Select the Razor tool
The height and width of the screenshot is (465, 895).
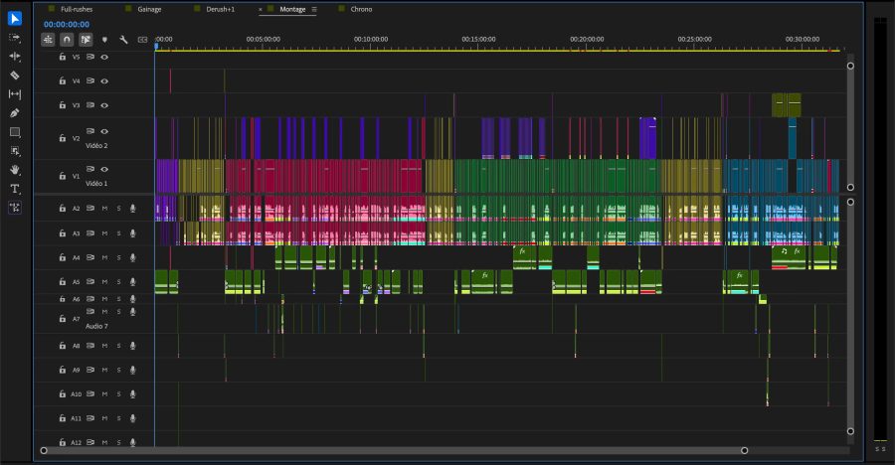15,76
